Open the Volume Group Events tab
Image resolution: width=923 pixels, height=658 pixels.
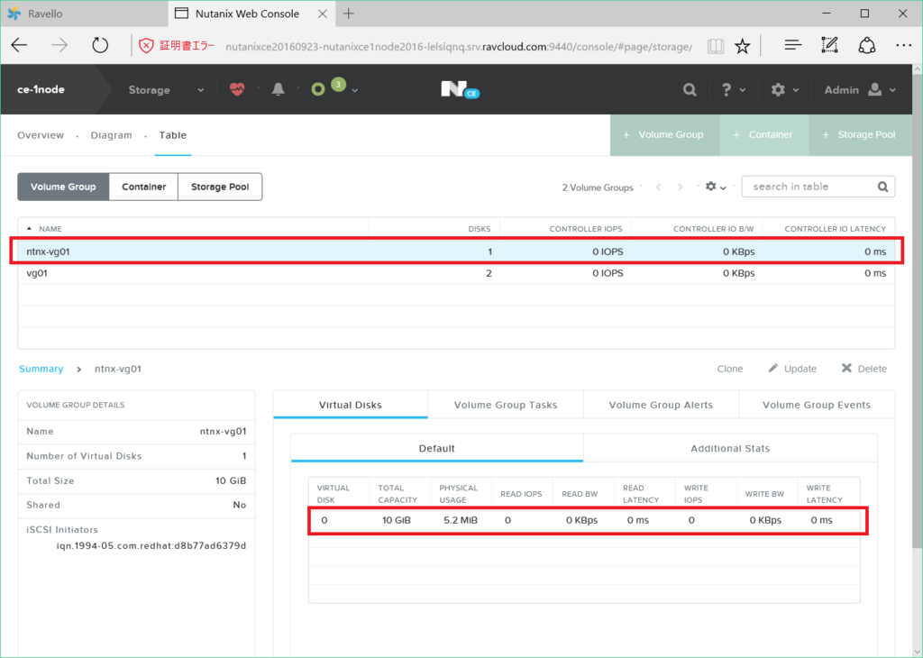click(x=817, y=405)
